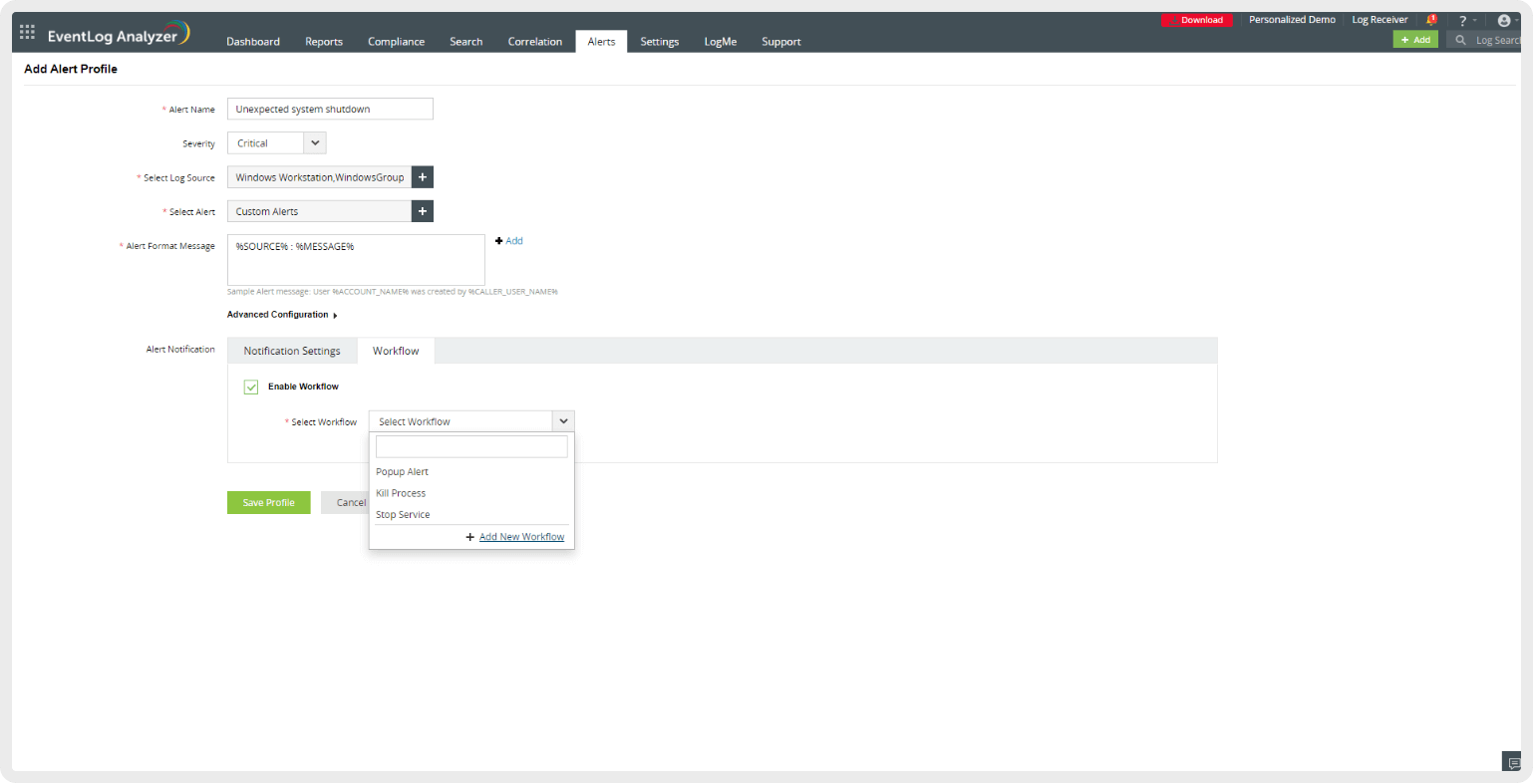
Task: Click the Select Log Source field
Action: pyautogui.click(x=319, y=177)
